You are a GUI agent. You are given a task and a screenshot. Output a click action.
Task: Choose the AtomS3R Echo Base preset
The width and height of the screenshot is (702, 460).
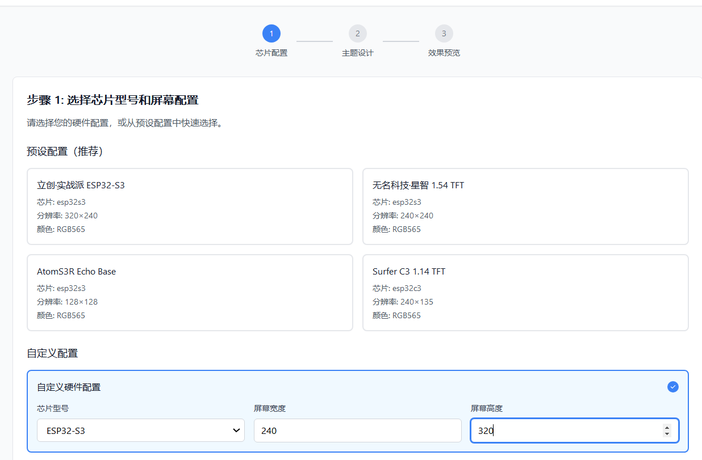click(190, 293)
